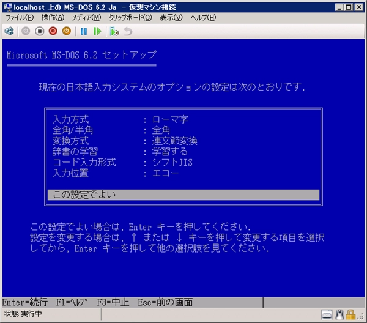Click the padlock status icon
The width and height of the screenshot is (367, 323).
[350, 314]
